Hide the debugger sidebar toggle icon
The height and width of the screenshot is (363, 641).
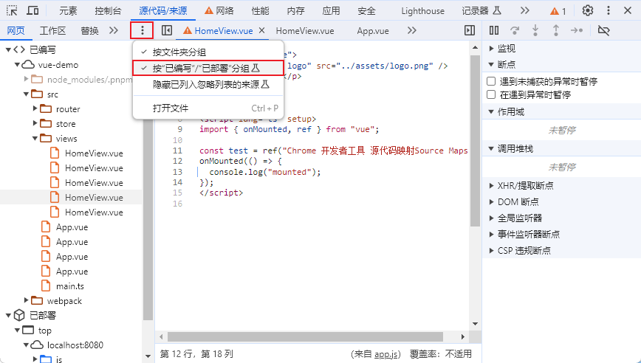(470, 30)
